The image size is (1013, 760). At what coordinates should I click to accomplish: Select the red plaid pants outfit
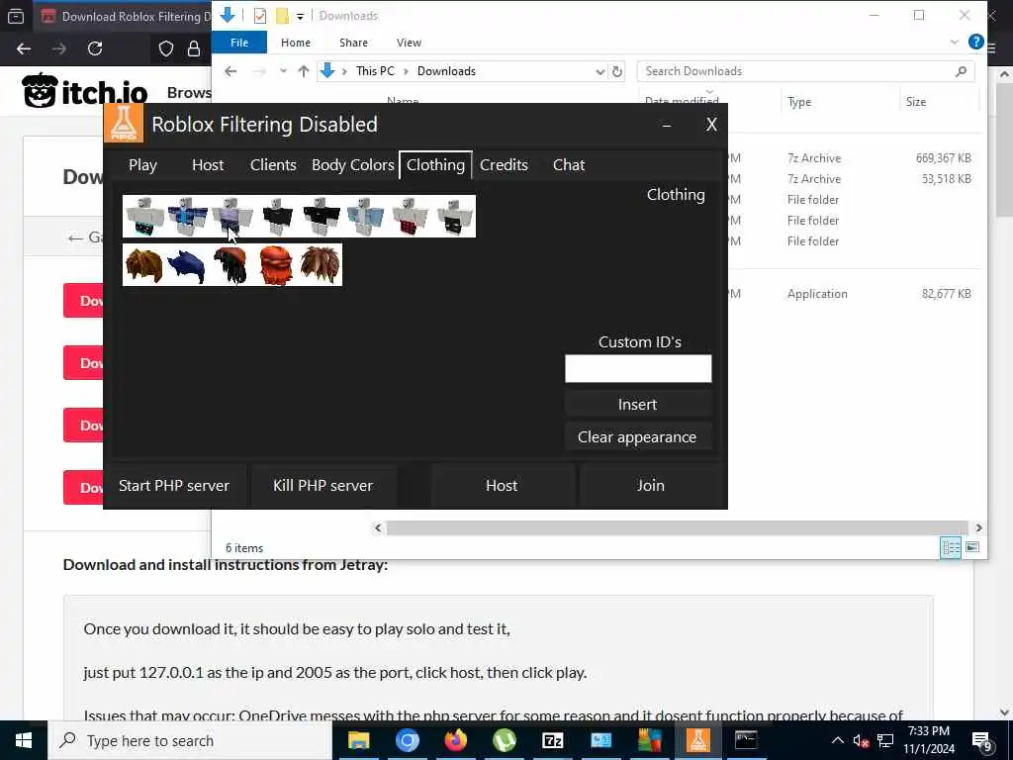click(410, 217)
